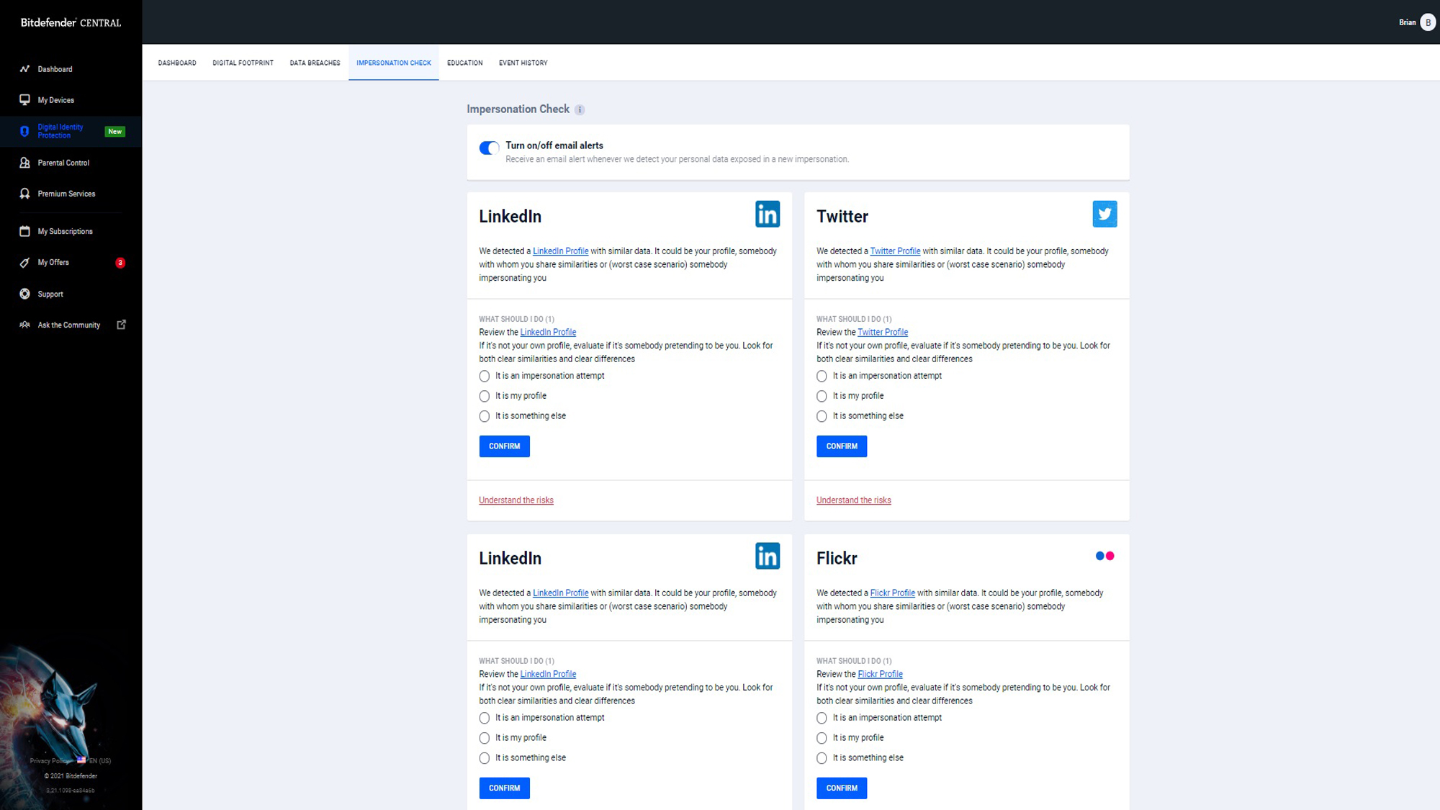
Task: Click the Ask the Community people icon
Action: point(24,325)
